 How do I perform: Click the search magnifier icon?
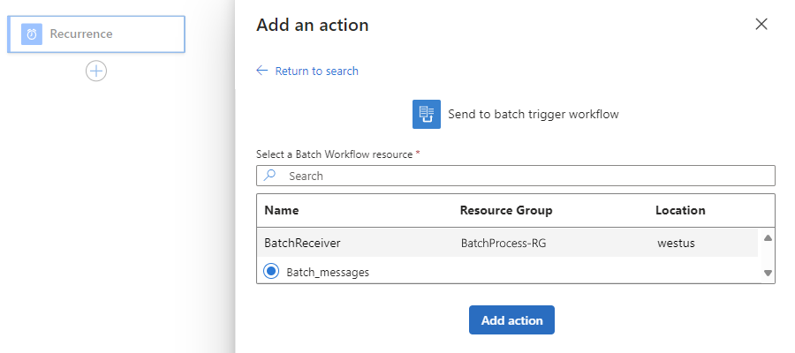[270, 176]
